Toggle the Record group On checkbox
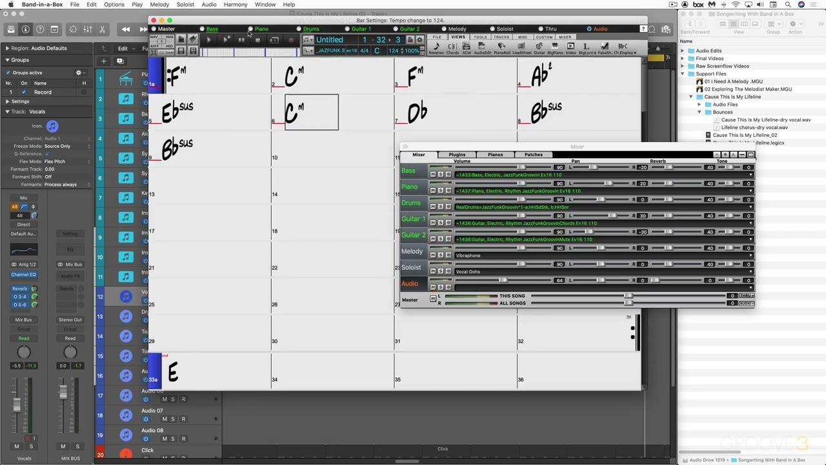The image size is (826, 465). (24, 92)
